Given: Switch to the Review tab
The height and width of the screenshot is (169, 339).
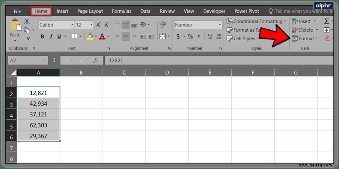Looking at the screenshot, I should coord(167,11).
